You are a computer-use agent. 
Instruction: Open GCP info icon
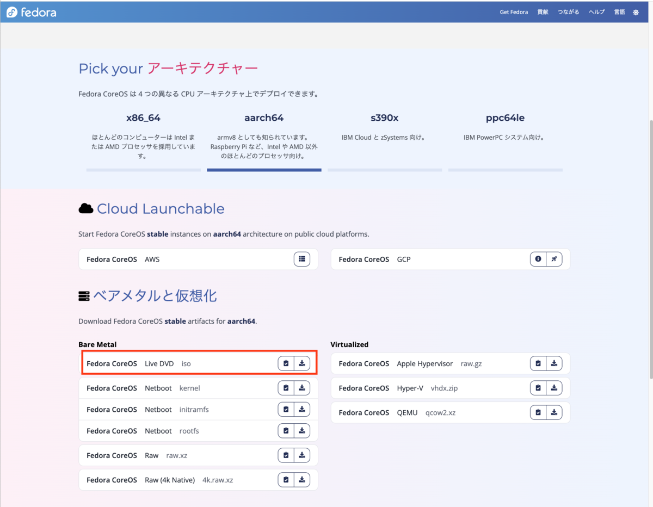pos(538,259)
